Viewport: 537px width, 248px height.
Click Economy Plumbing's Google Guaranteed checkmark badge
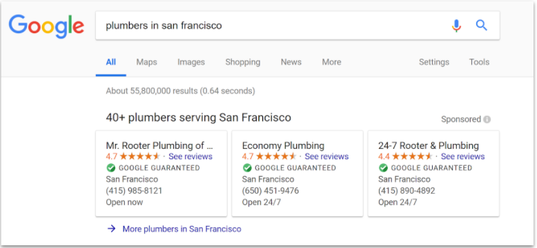(x=247, y=167)
